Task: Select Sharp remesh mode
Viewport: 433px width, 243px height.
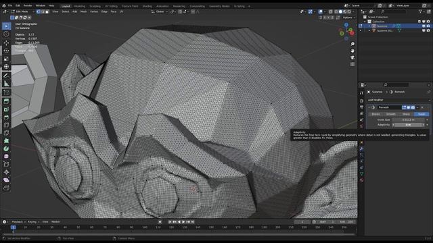Action: 406,114
